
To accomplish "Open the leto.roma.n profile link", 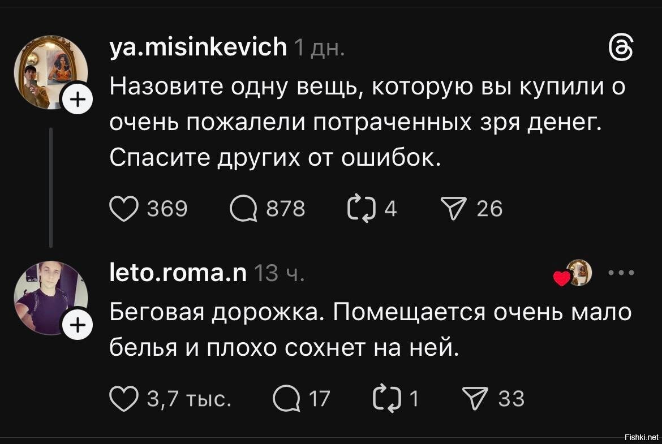I will click(x=178, y=273).
